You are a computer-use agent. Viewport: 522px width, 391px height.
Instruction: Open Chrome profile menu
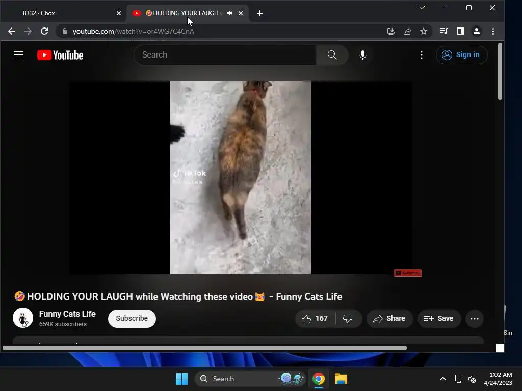(477, 31)
